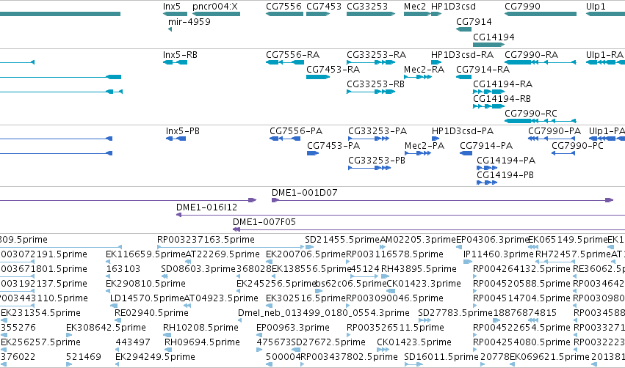This screenshot has height=368, width=625.
Task: Select the Mec2 gene feature
Action: 417,14
